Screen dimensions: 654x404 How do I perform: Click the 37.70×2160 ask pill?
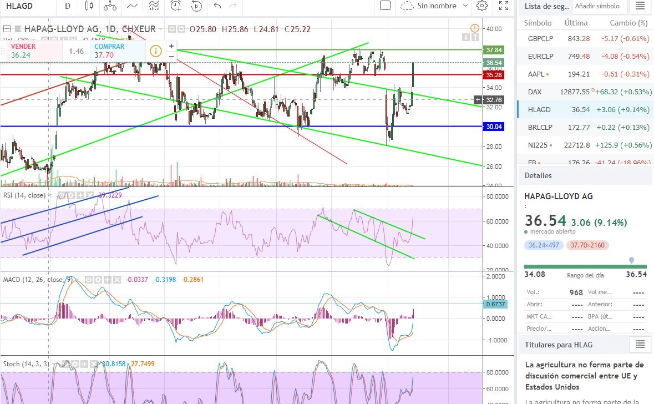pyautogui.click(x=587, y=245)
